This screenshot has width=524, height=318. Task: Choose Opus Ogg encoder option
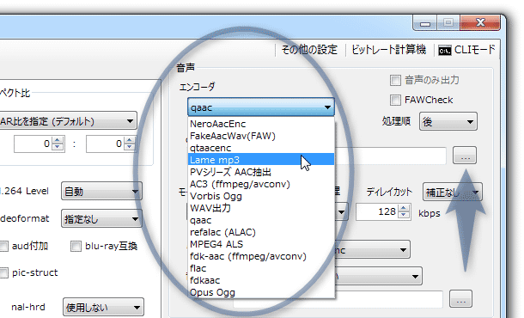tap(261, 292)
